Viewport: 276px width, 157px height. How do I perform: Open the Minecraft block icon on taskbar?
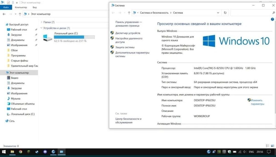pyautogui.click(x=29, y=152)
